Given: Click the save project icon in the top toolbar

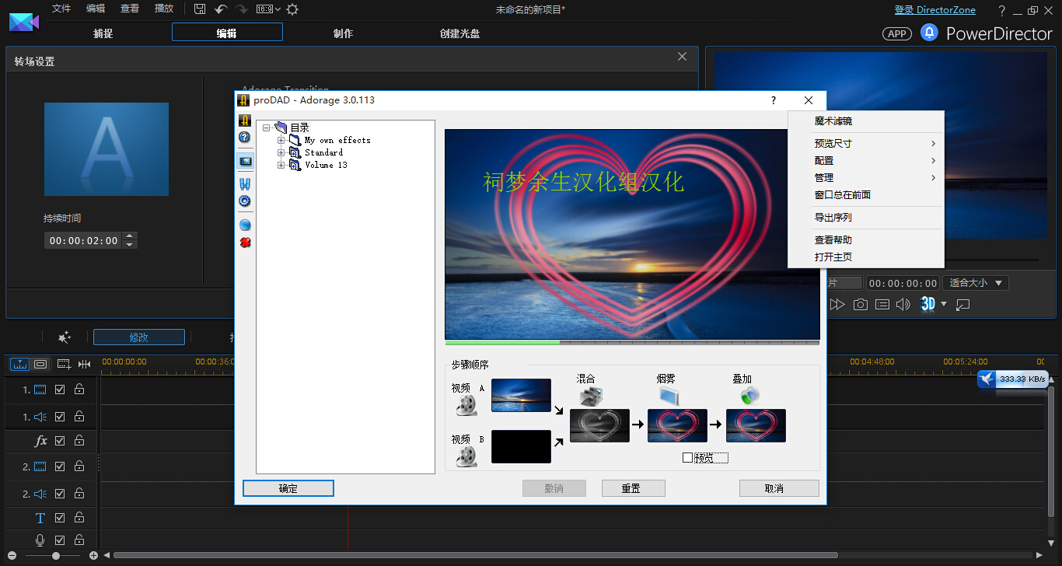Looking at the screenshot, I should click(200, 9).
